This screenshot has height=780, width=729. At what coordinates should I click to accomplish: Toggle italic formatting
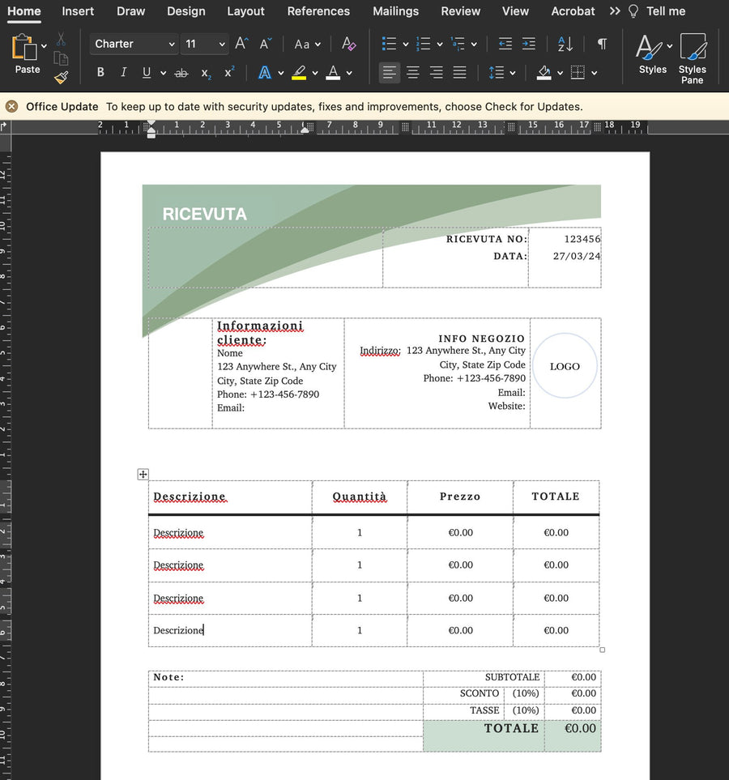[x=123, y=73]
